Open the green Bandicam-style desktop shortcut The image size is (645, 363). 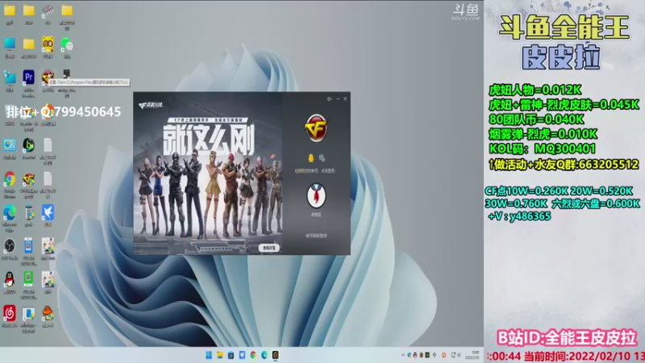pyautogui.click(x=28, y=148)
